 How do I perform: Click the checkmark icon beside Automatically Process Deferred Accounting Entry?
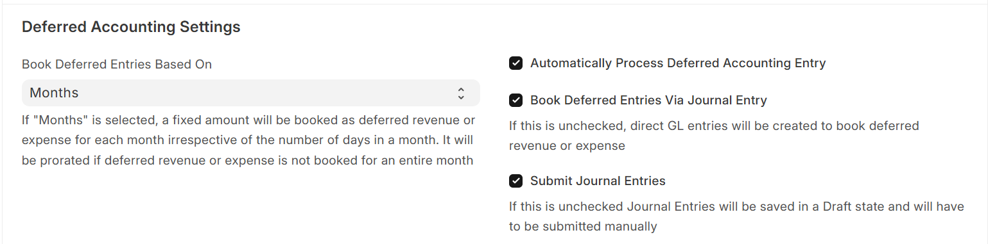click(x=516, y=63)
